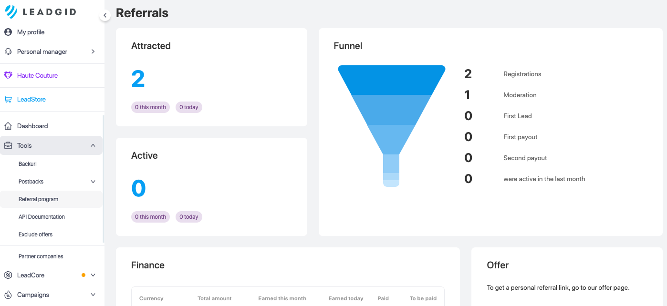
Task: Go to Exclude offers page
Action: click(35, 235)
